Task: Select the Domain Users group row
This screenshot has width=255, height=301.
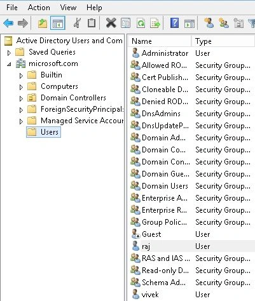Action: [192, 185]
